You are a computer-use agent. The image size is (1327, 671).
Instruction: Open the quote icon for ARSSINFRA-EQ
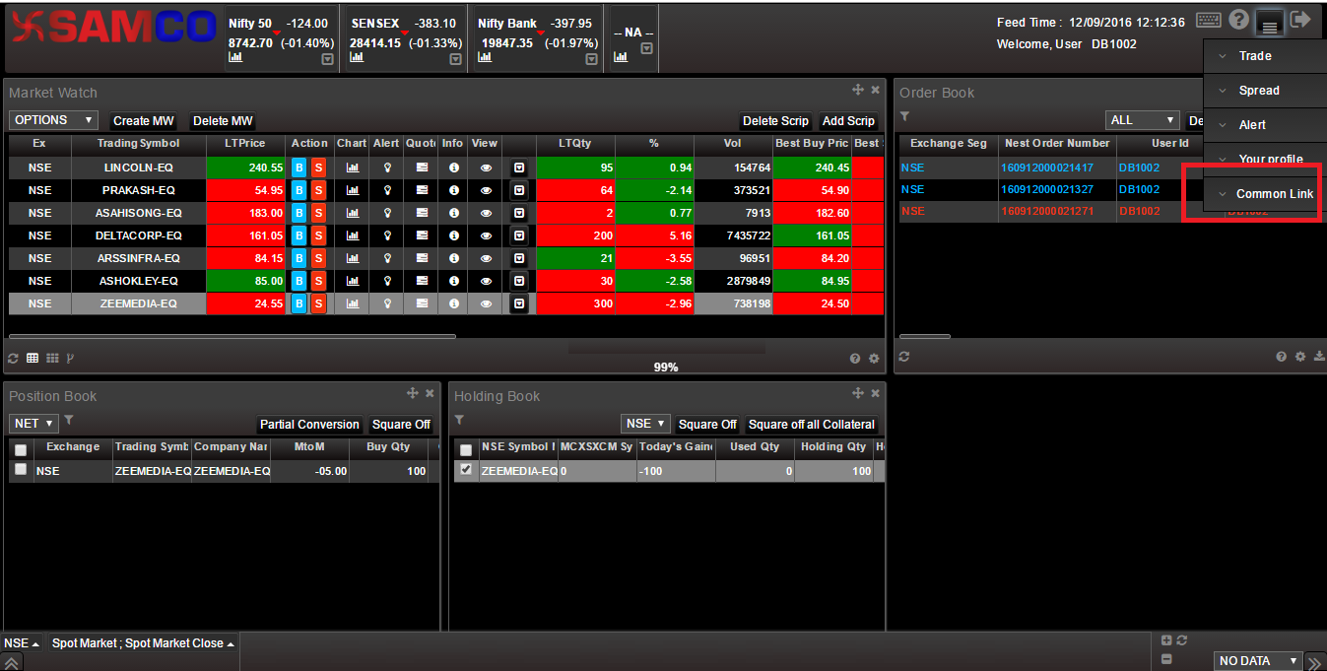click(x=422, y=258)
